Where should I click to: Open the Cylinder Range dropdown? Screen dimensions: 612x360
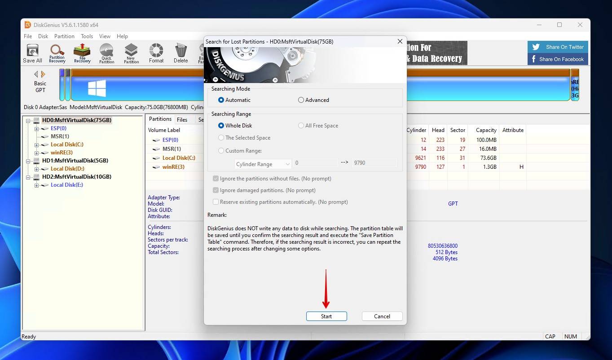(x=263, y=164)
